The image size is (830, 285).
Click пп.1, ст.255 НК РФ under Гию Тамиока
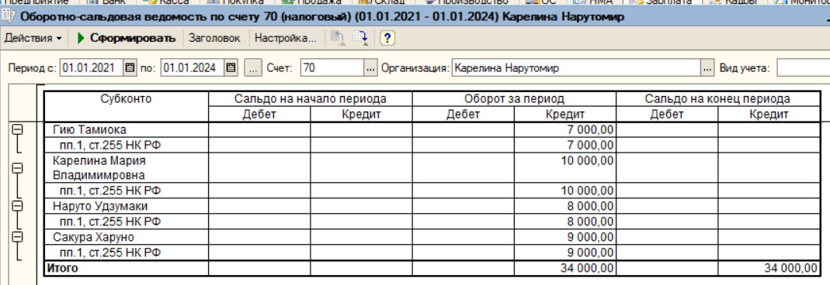(110, 145)
